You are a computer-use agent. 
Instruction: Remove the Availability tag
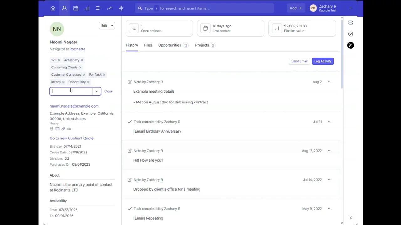click(82, 60)
